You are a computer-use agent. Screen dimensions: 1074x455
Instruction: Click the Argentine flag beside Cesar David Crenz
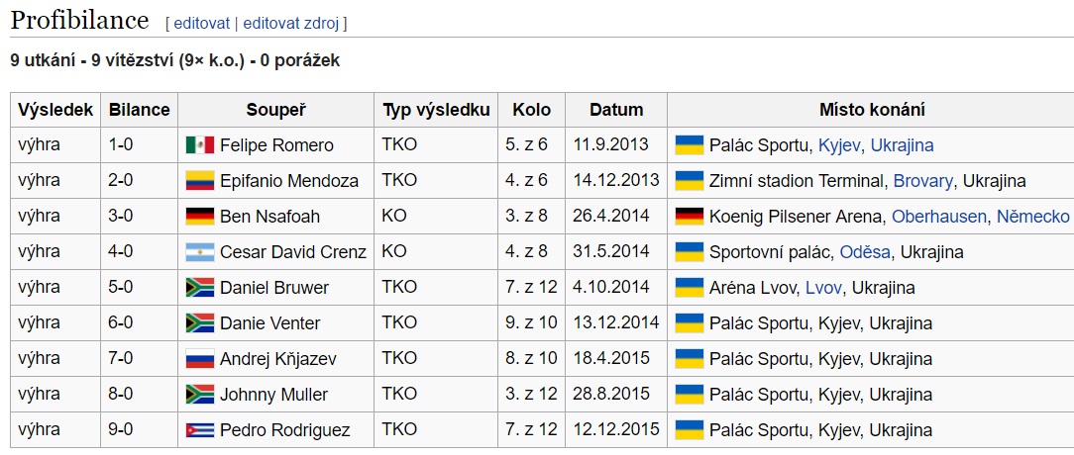(200, 252)
